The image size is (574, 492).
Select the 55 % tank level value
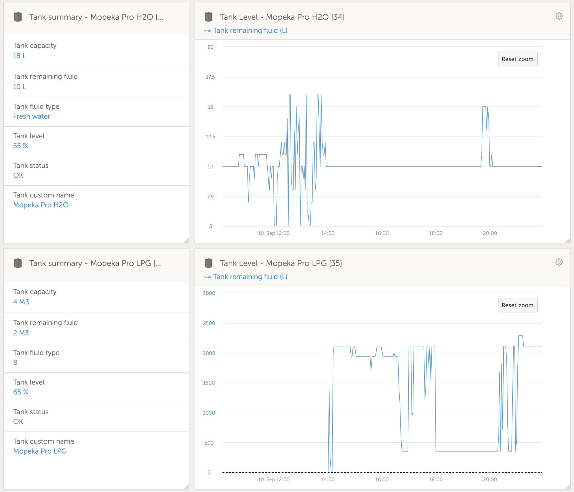pos(20,146)
